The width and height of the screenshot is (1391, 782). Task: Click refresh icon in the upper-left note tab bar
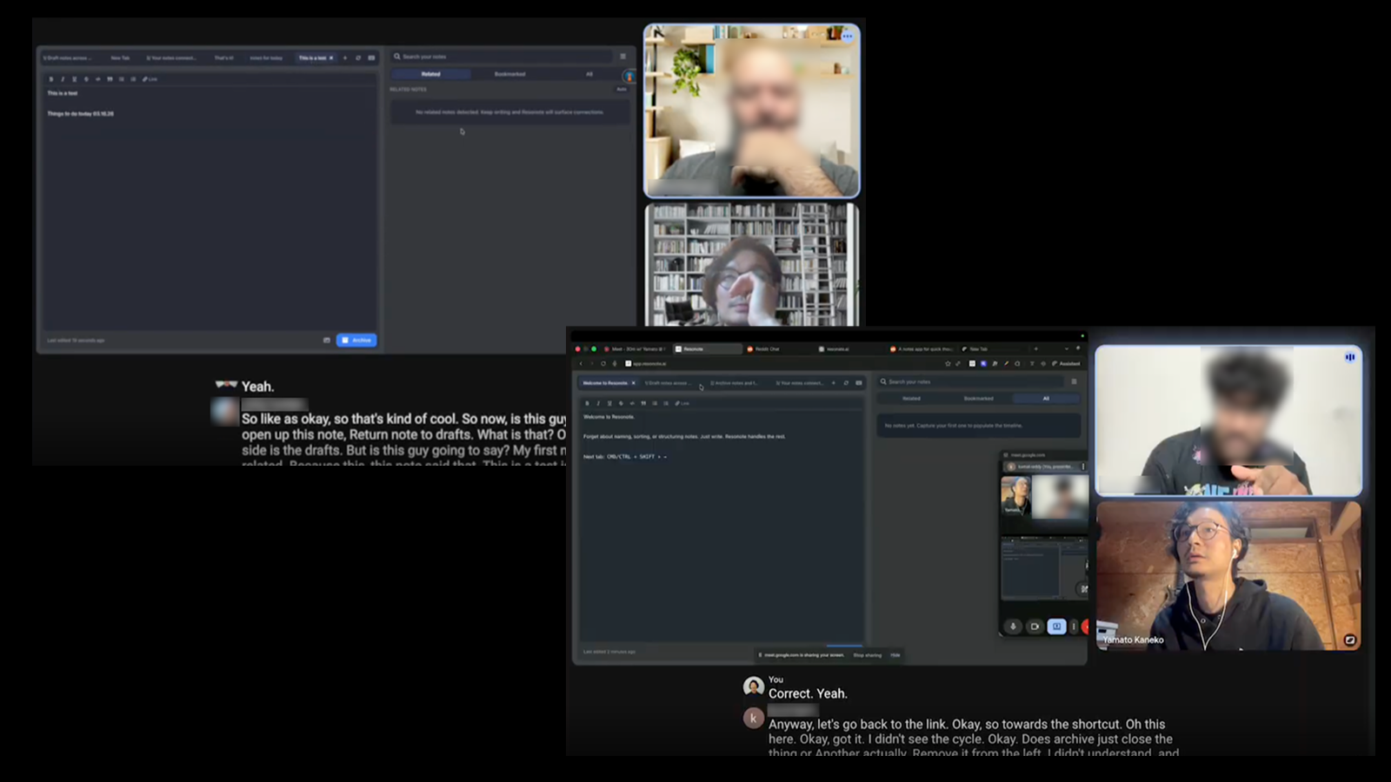click(x=357, y=58)
